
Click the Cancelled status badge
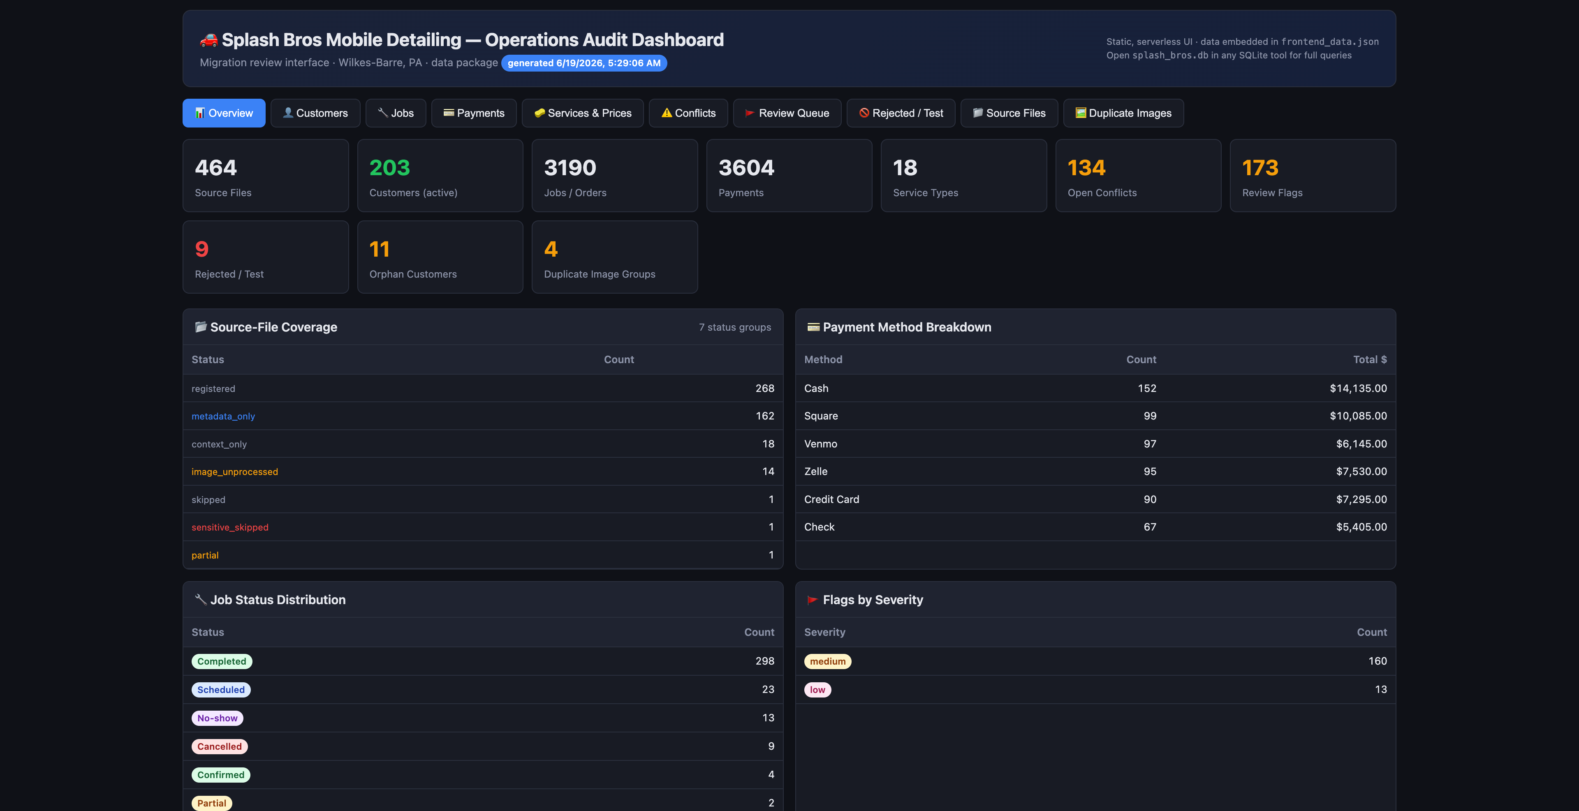pos(220,746)
